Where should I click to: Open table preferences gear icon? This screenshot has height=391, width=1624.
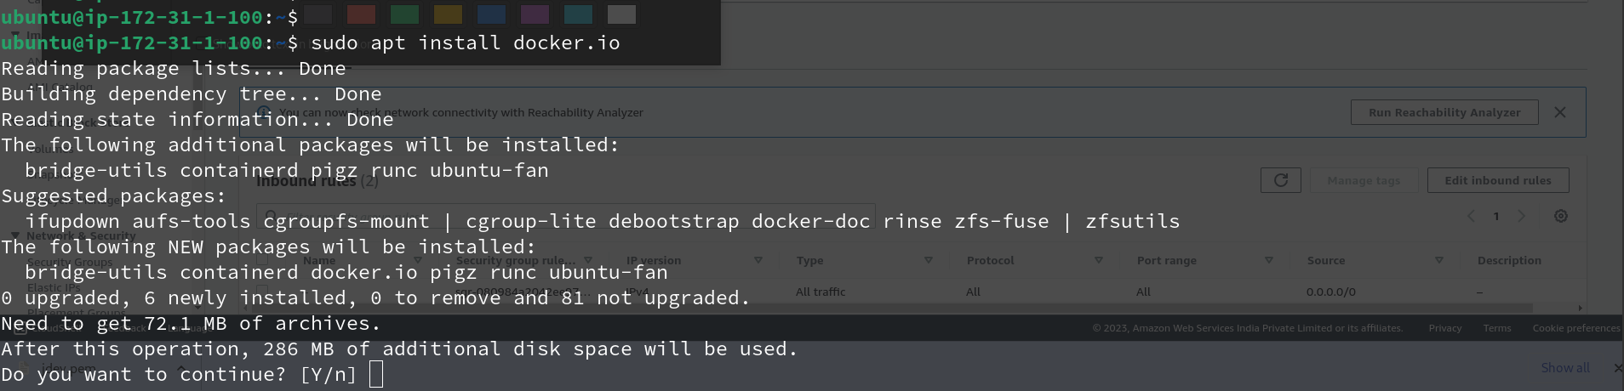coord(1561,216)
